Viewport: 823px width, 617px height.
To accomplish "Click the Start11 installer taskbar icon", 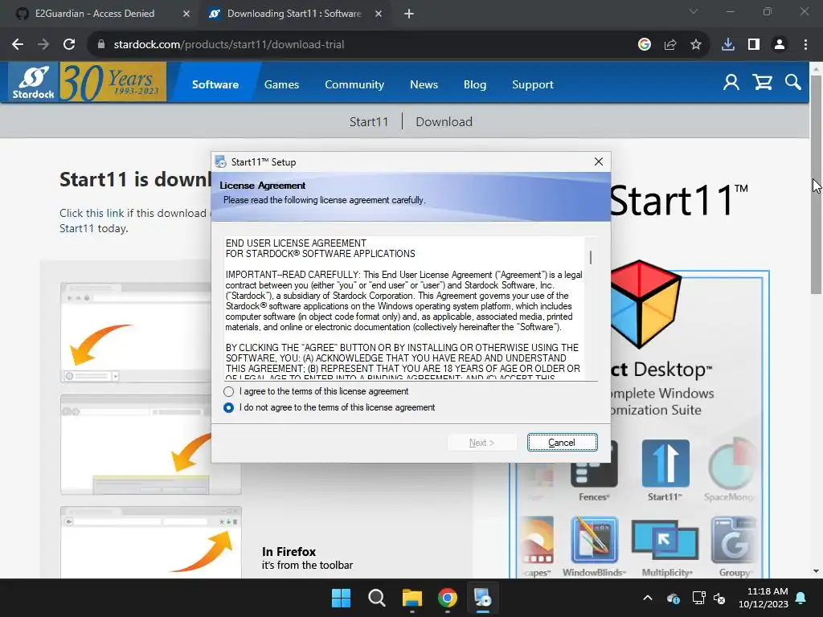I will [483, 598].
